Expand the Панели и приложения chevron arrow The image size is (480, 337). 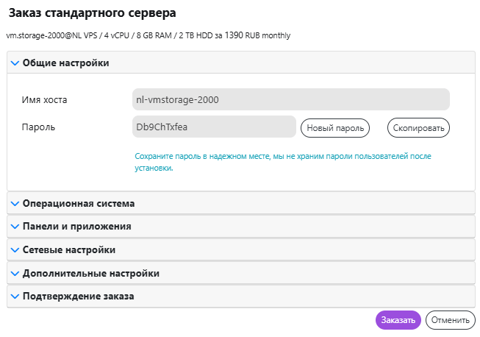(x=15, y=227)
